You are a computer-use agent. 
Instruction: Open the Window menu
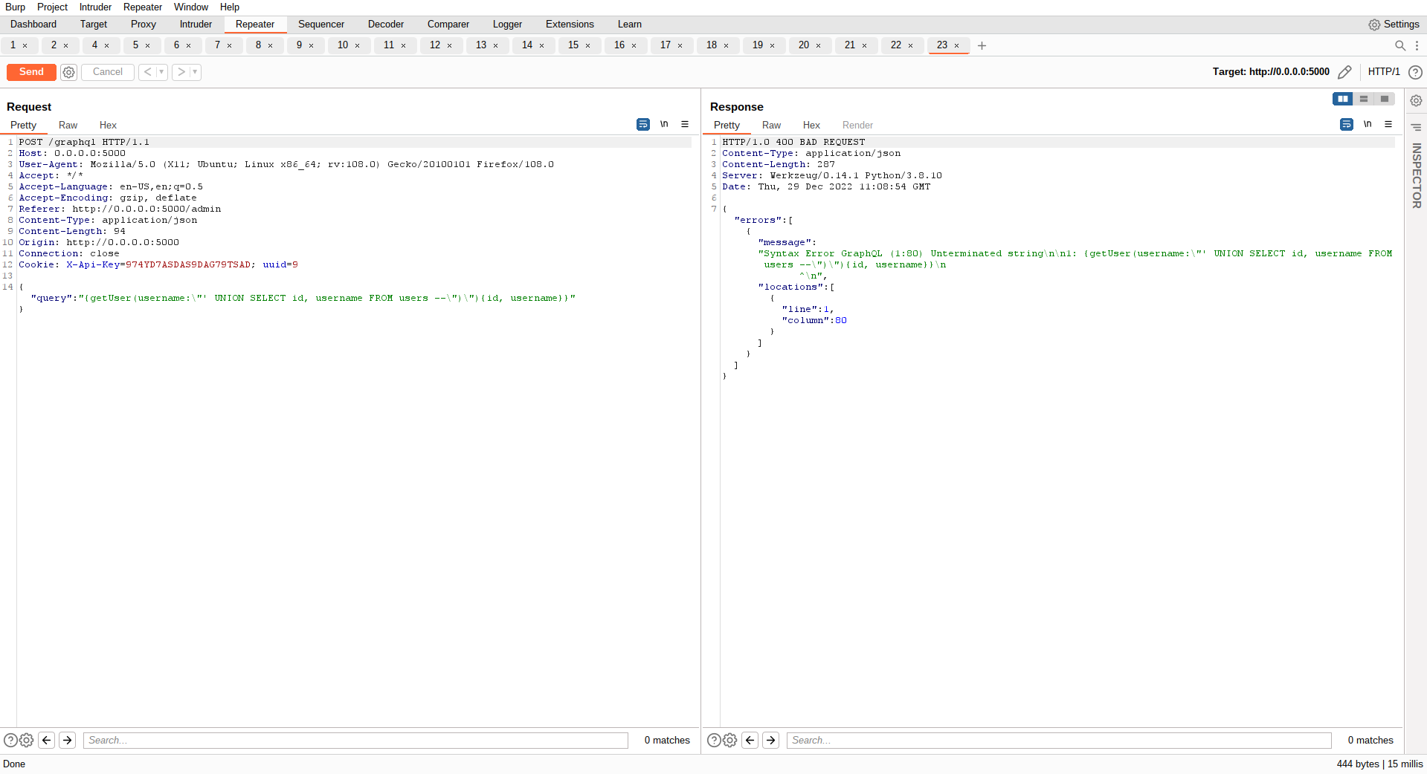tap(191, 7)
